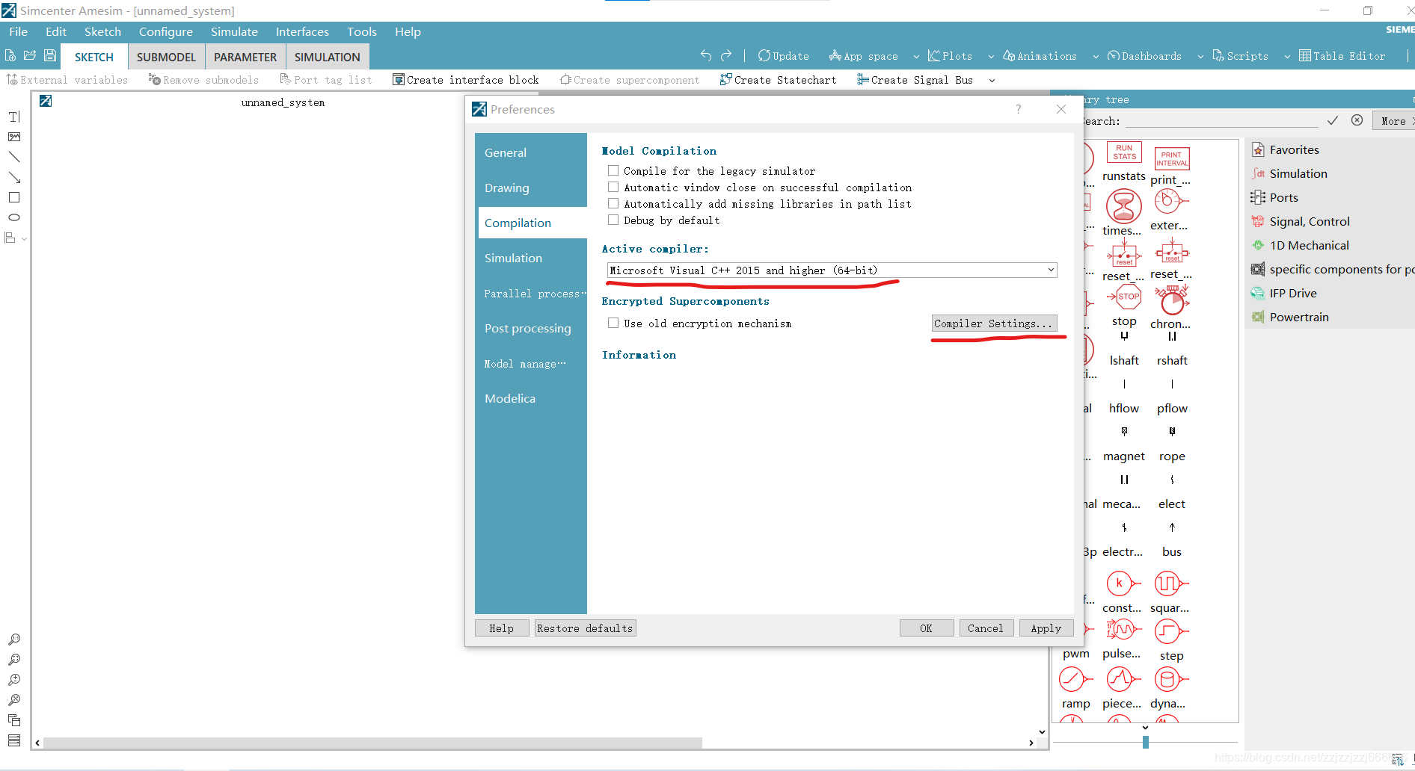
Task: Expand the Dashboards dropdown arrow
Action: pyautogui.click(x=1200, y=56)
